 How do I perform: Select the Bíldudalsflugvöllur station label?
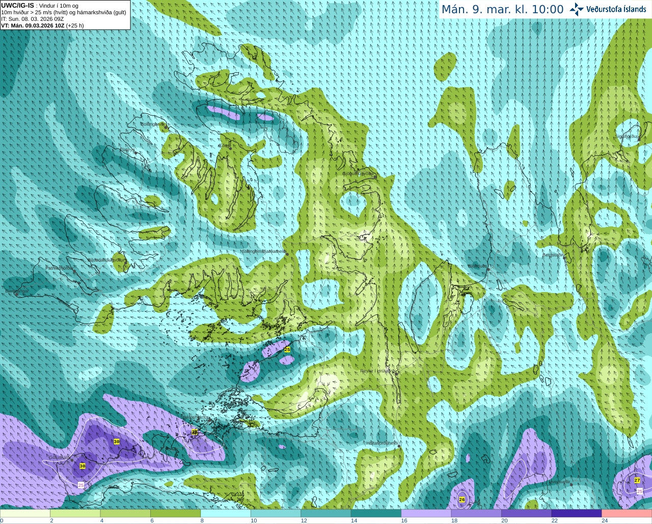click(x=106, y=259)
